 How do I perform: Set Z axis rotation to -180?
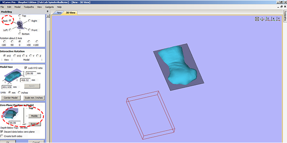[4, 41]
